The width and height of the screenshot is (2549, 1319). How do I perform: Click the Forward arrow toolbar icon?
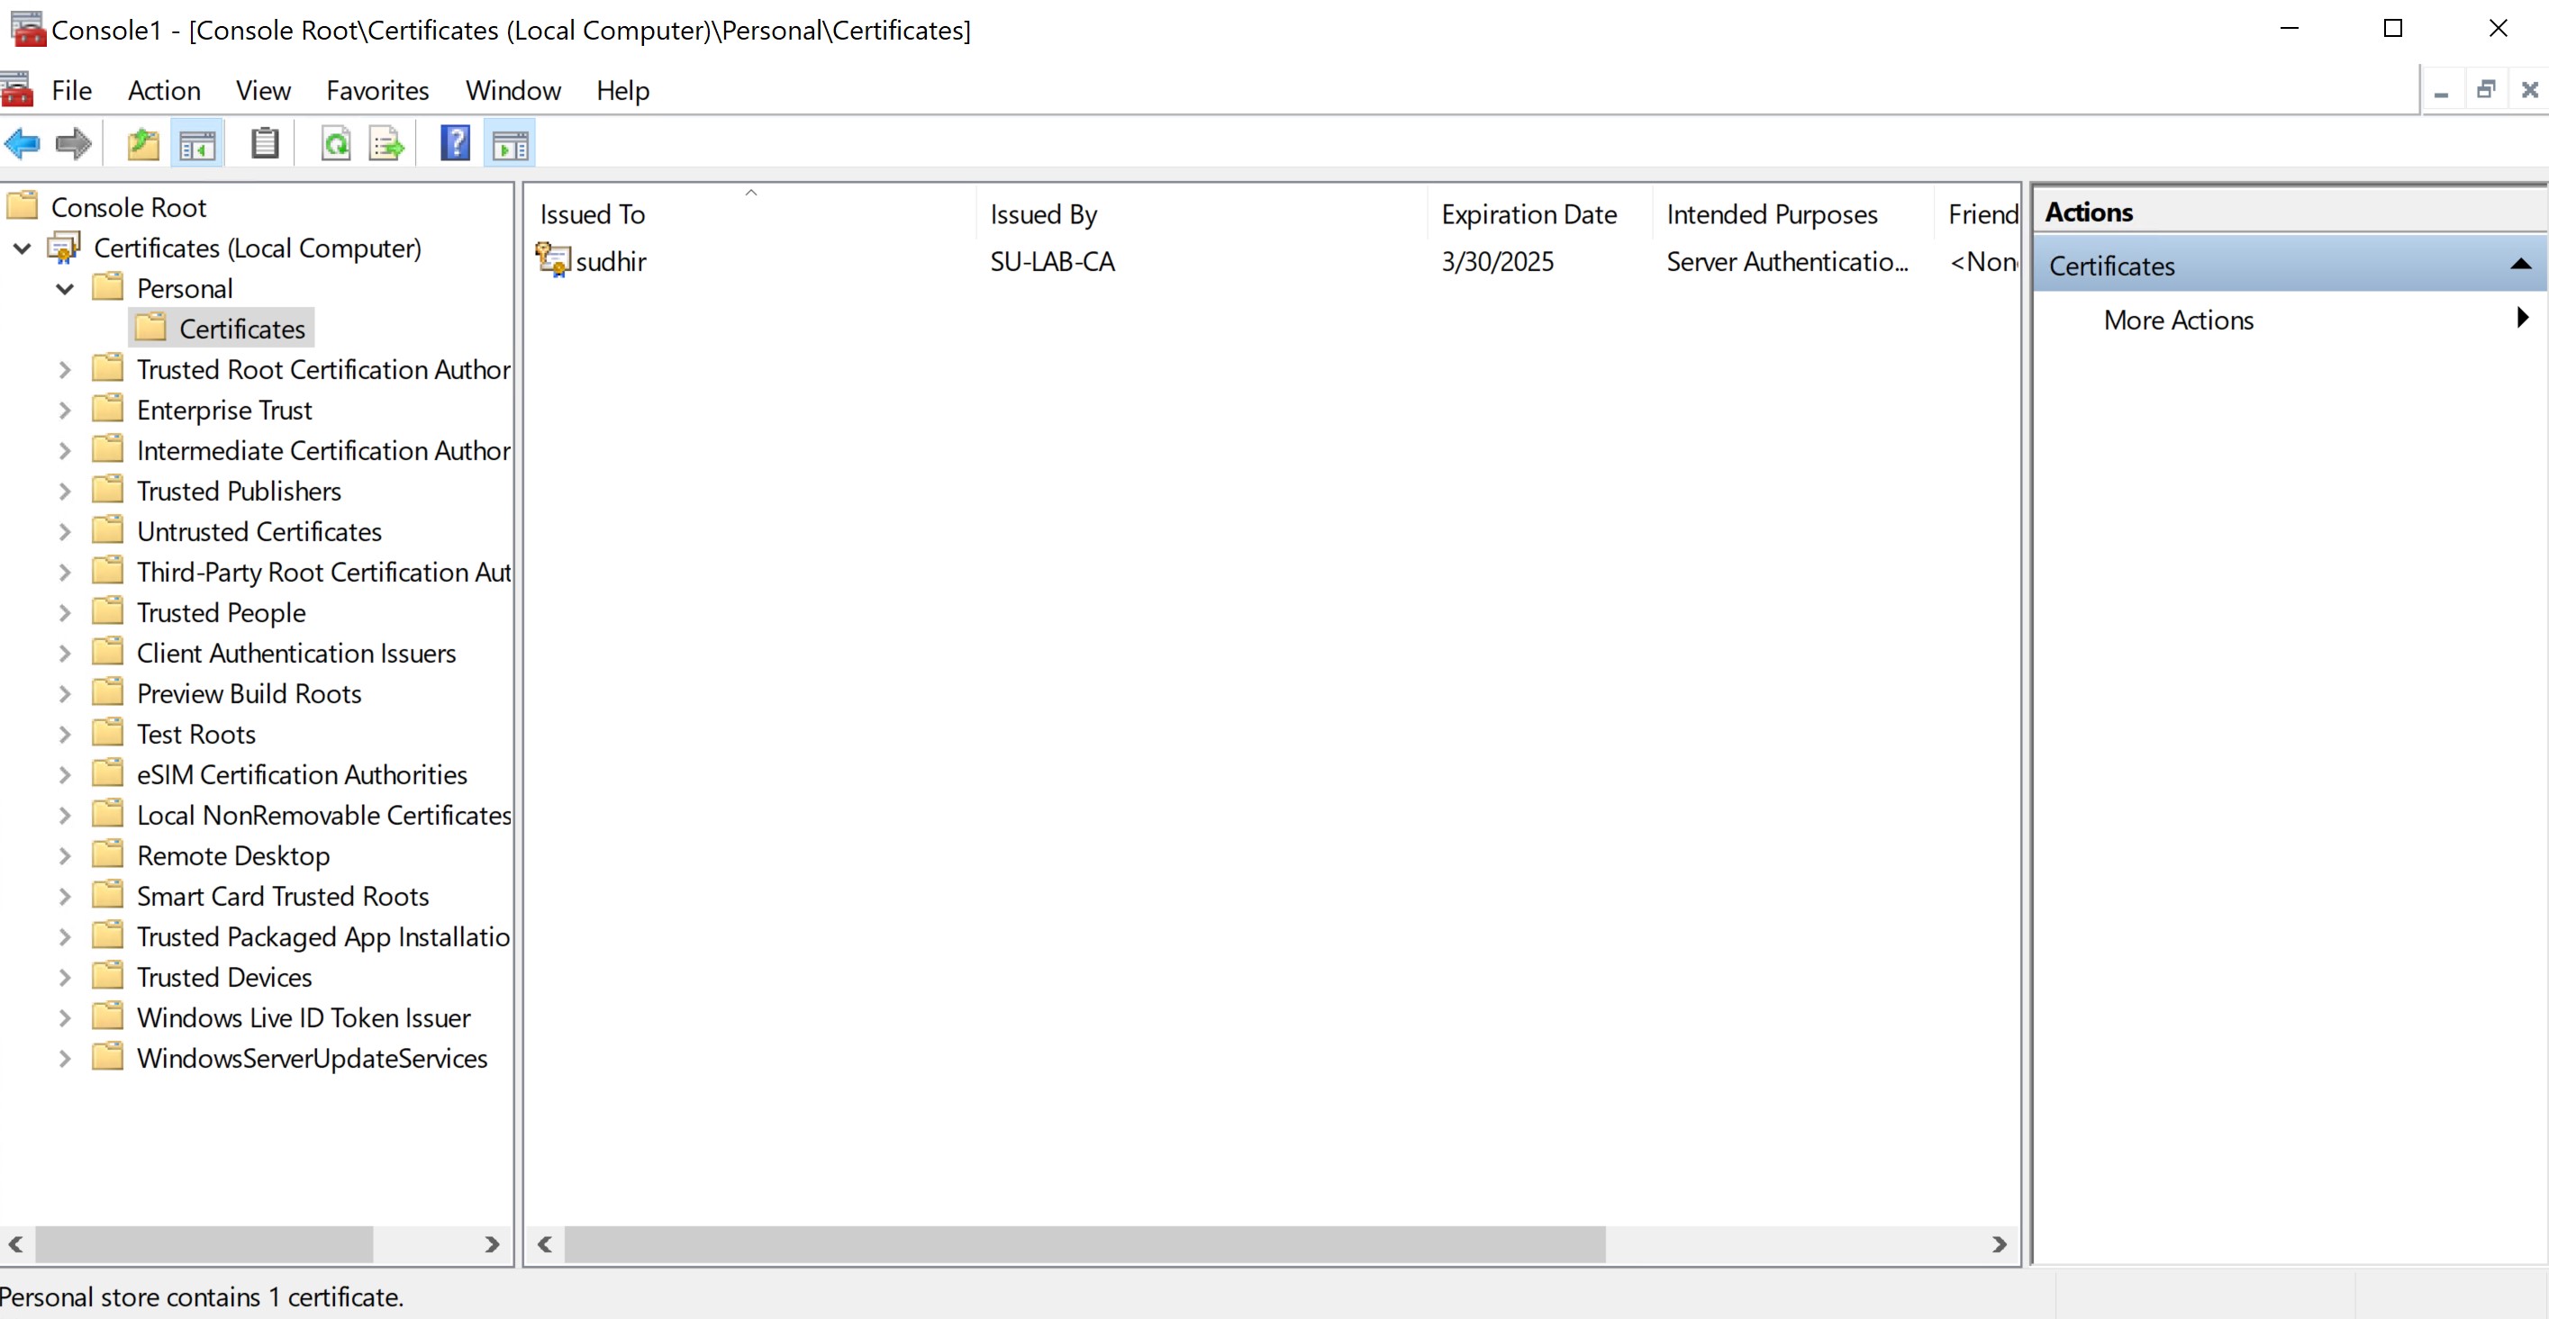(73, 144)
